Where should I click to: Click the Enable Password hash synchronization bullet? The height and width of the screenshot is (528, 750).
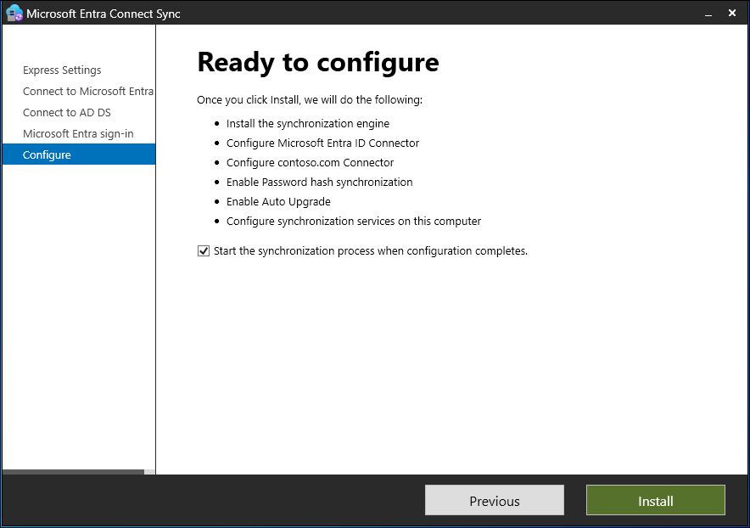319,182
